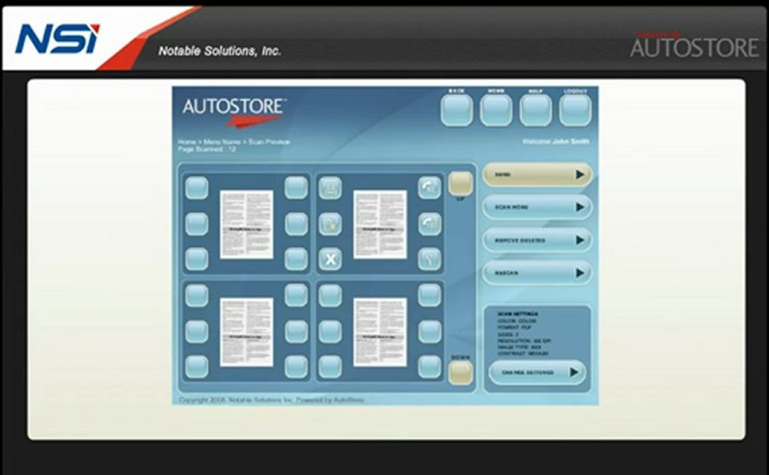Click the tan UP page button
Viewport: 769px width, 475px height.
pyautogui.click(x=460, y=183)
